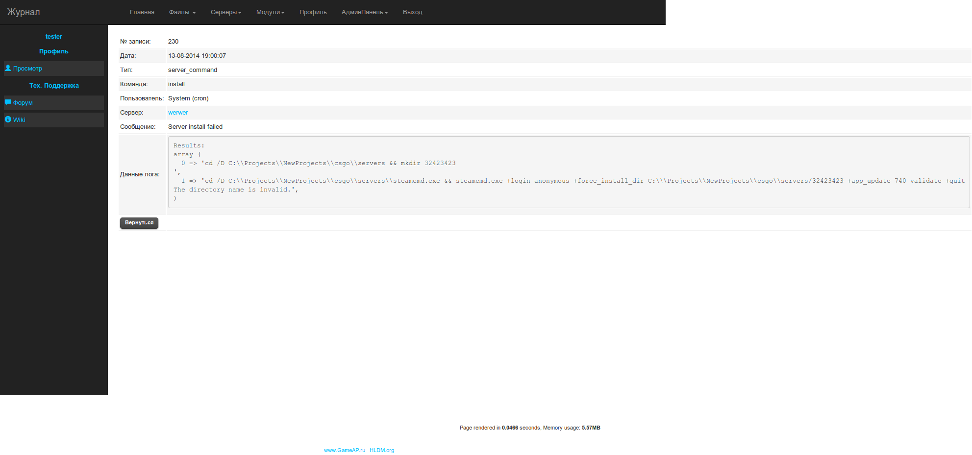Click the user icon beside Просмотр

point(8,68)
